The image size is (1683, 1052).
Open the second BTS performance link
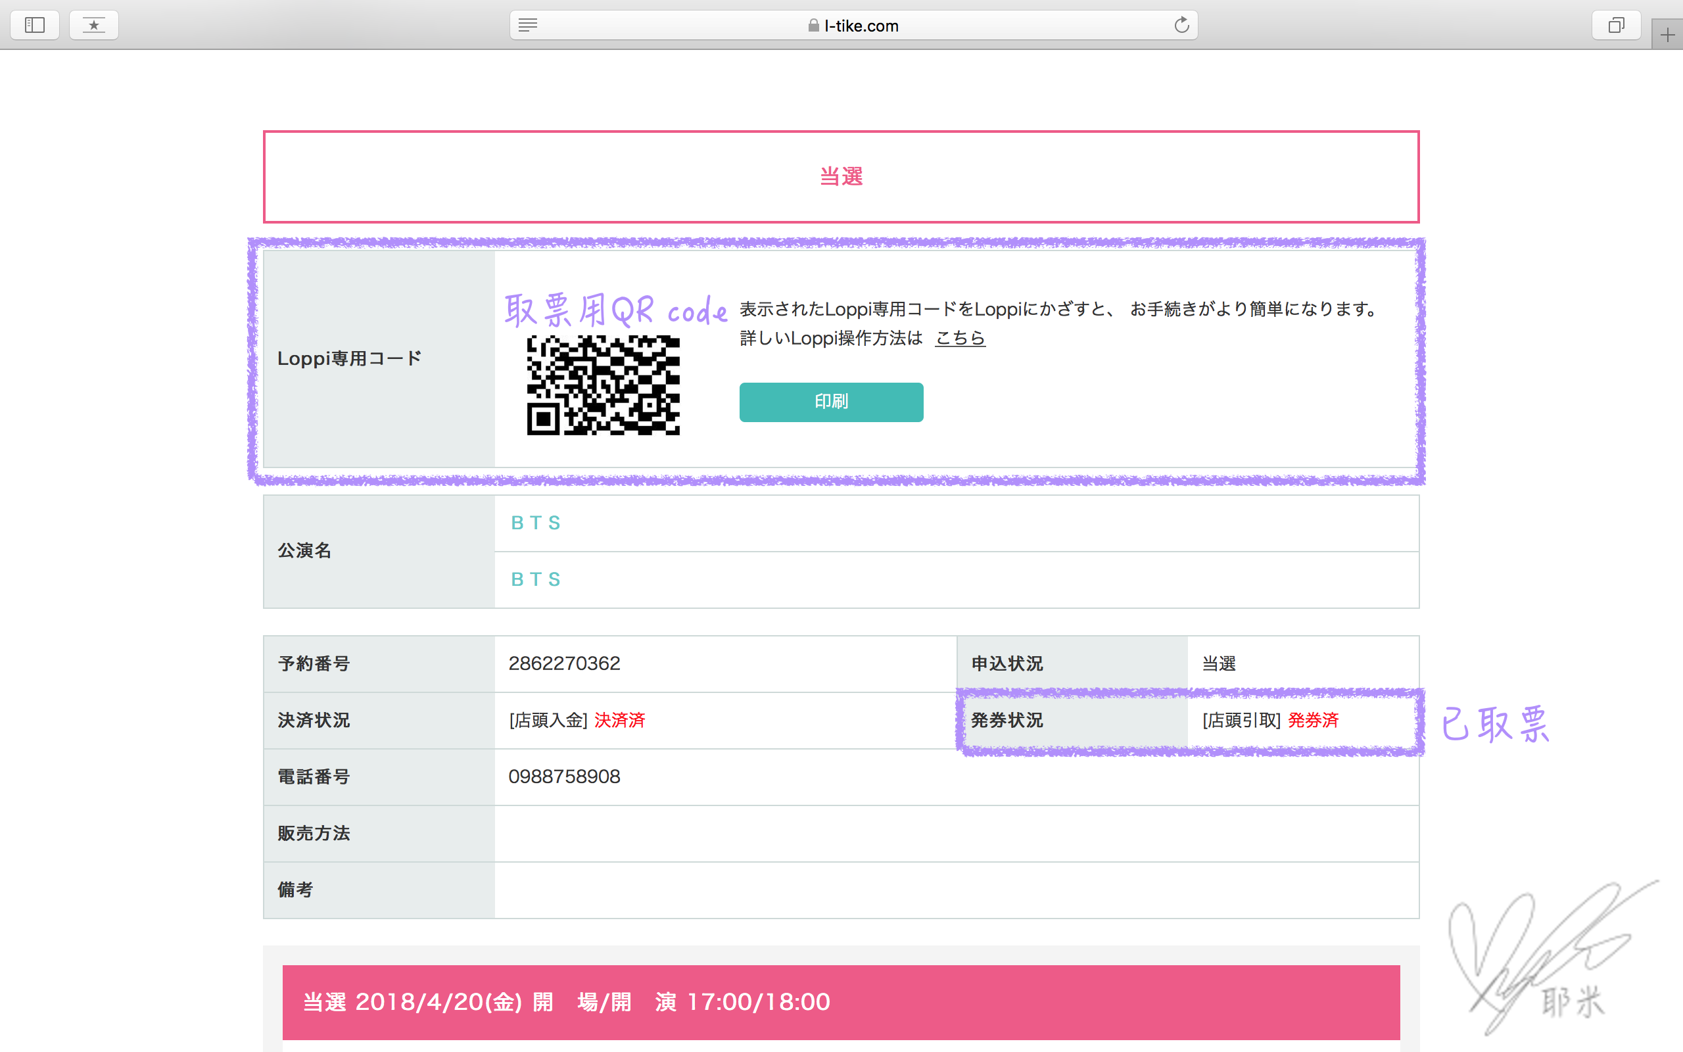pos(536,579)
